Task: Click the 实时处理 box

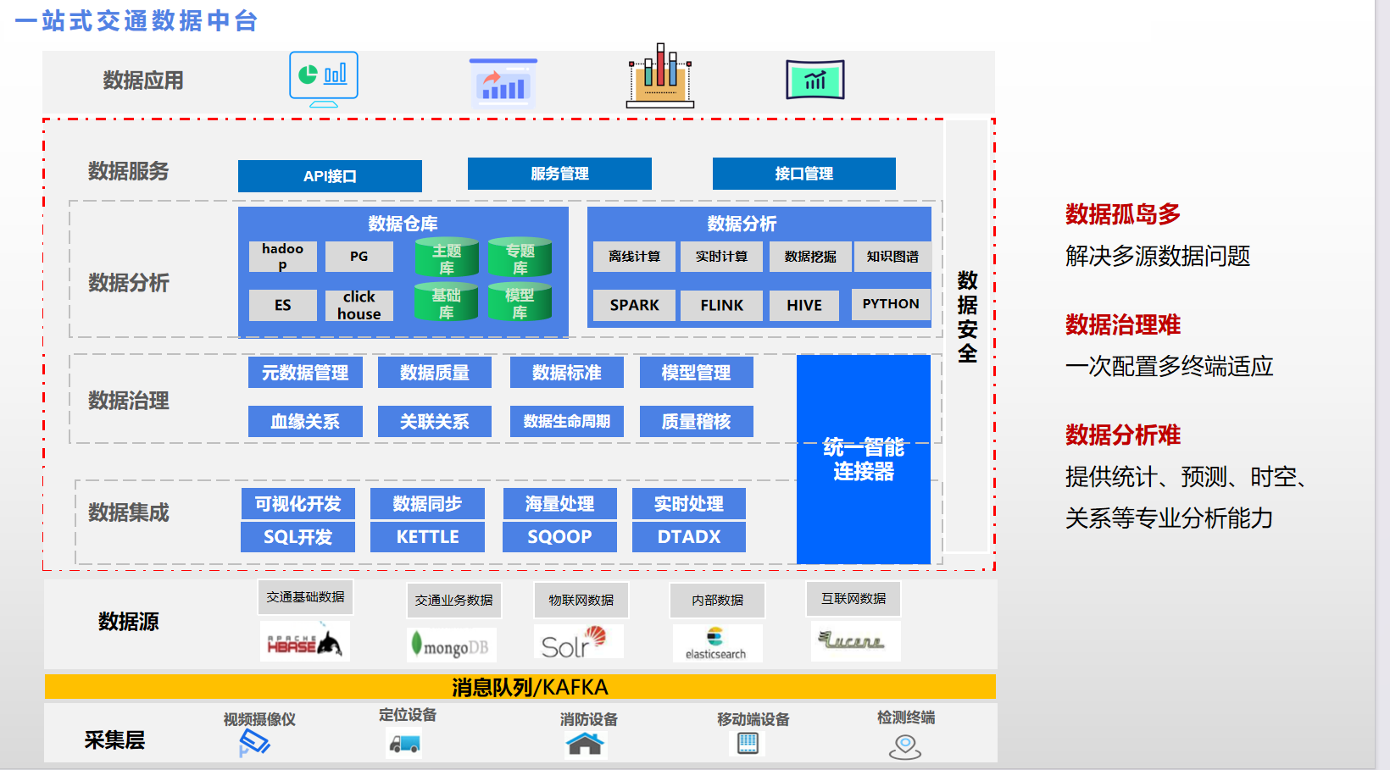Action: (689, 504)
